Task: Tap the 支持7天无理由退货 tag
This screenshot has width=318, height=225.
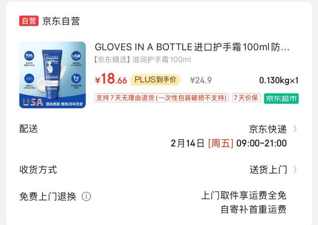Action: coord(162,98)
